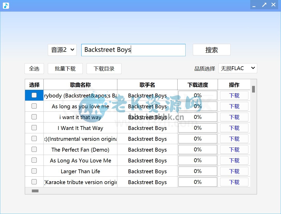281x214 pixels.
Task: Click the 歌手名 column header
Action: [x=147, y=85]
